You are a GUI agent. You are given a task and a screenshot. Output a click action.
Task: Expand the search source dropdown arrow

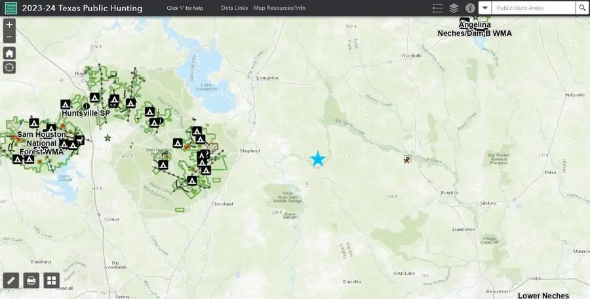click(x=484, y=8)
